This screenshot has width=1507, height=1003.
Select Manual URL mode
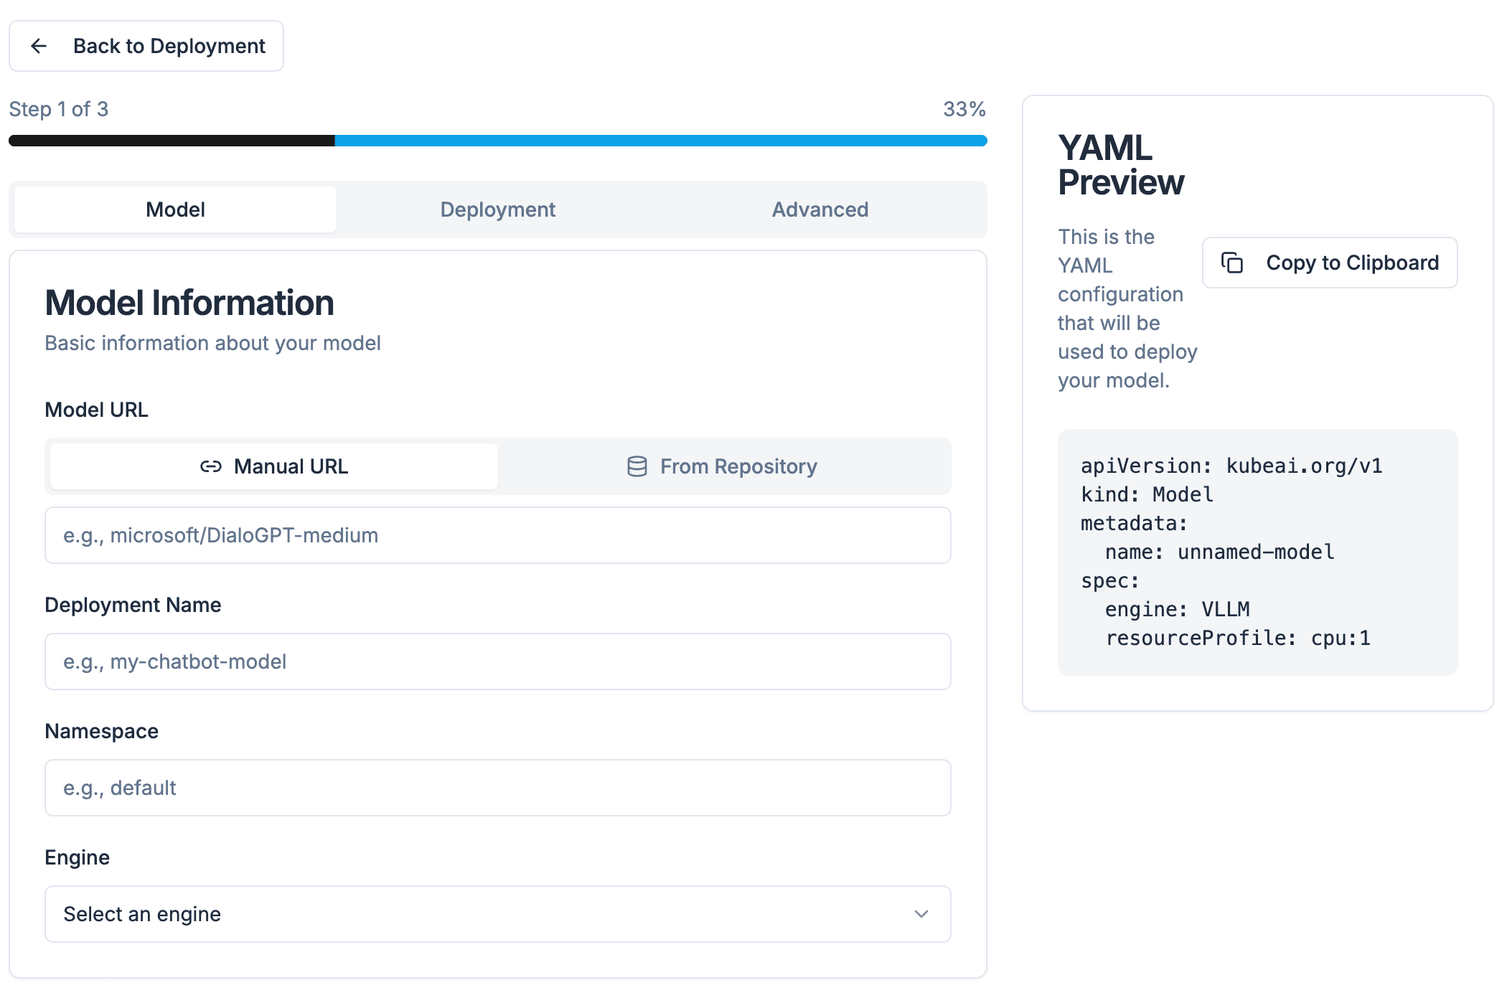click(x=274, y=466)
